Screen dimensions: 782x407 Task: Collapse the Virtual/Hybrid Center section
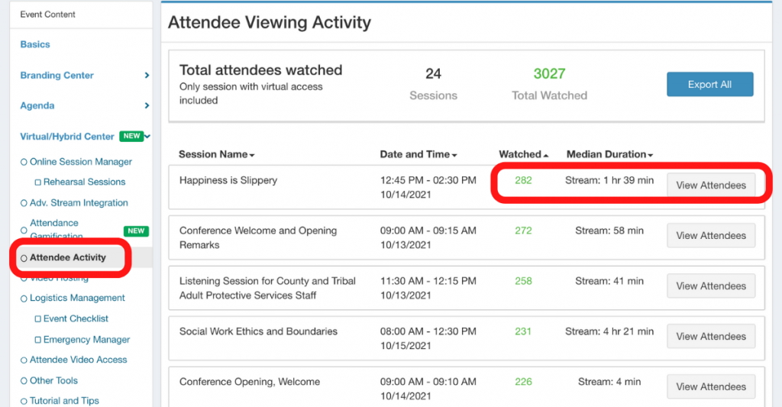147,137
